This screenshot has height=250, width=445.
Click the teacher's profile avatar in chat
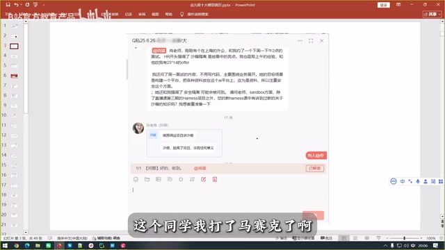click(x=138, y=128)
